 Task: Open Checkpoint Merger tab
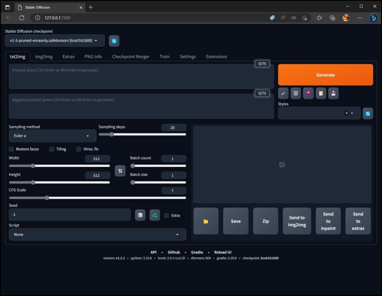[130, 56]
